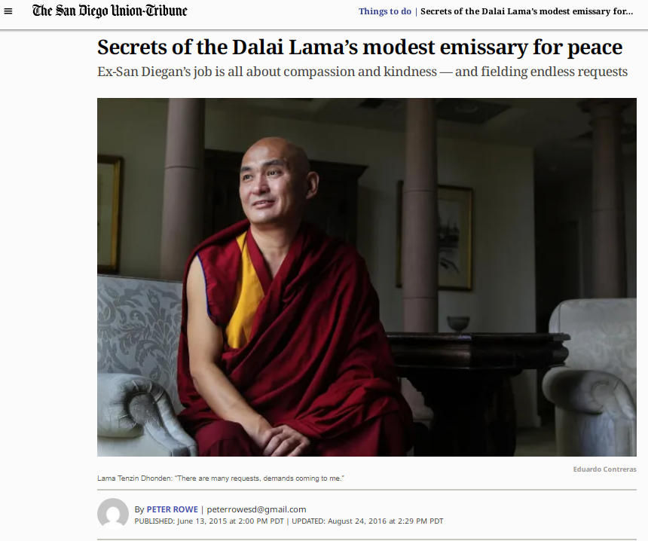Click the peterrowesd@gmail.com email address

point(256,509)
